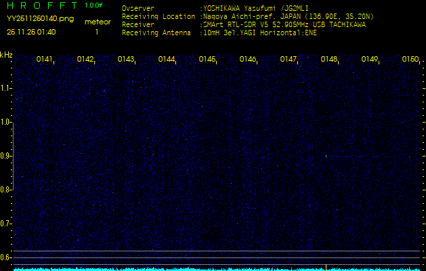Viewport: 426px width, 271px height.
Task: Click time marker 0150
Action: (410, 59)
